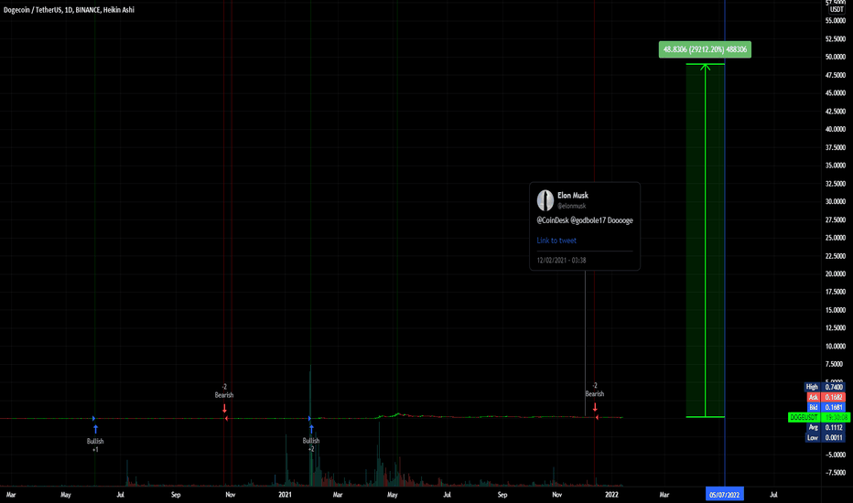Click the 'Bullish +2' signal label

tap(311, 444)
